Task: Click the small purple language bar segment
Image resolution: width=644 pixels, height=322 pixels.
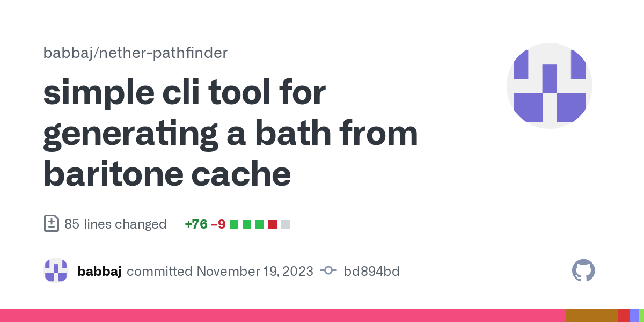Action: click(x=634, y=316)
